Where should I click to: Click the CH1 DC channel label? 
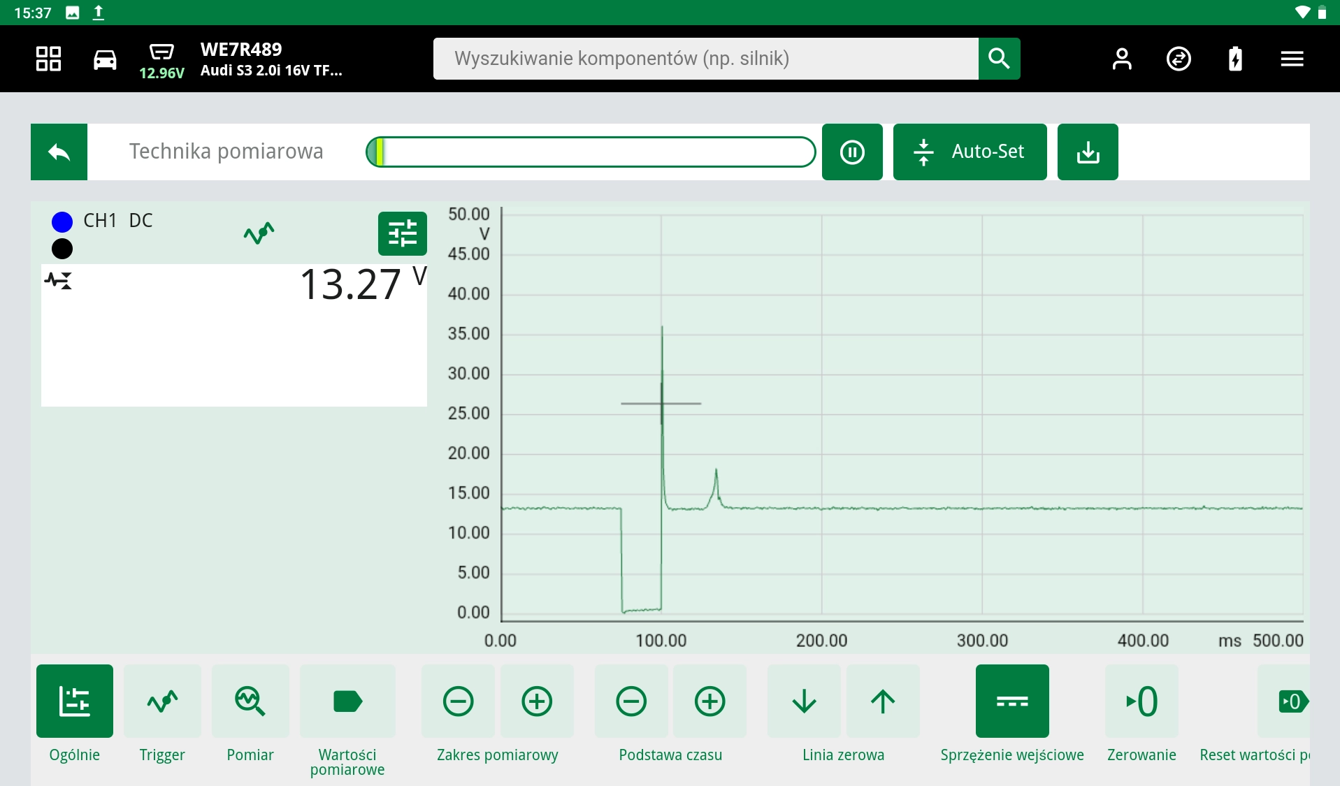tap(118, 221)
